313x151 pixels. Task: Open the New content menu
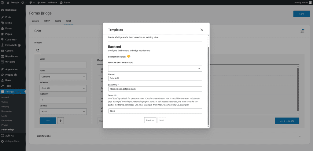pos(42,2)
